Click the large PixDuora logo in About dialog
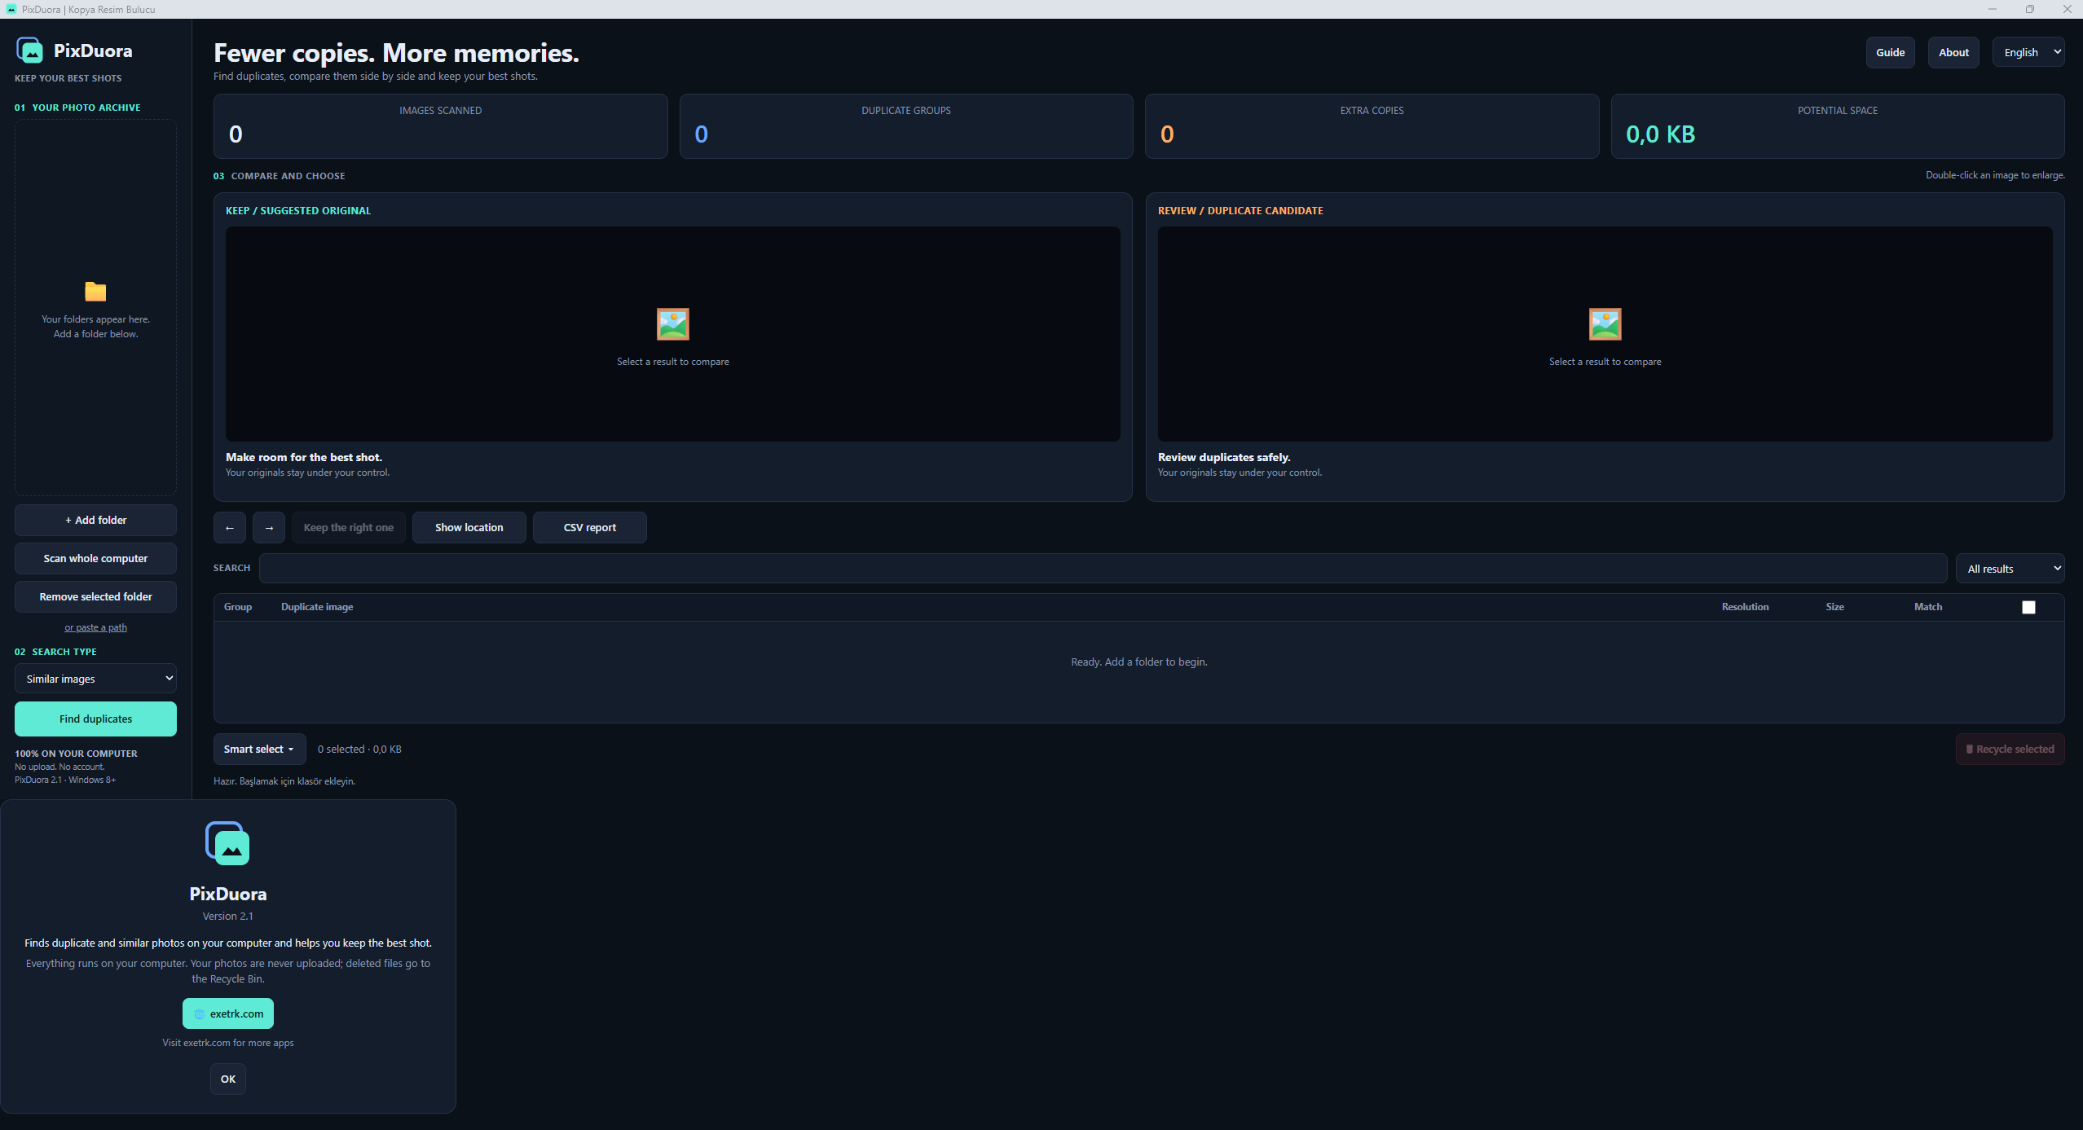2083x1130 pixels. 227,843
